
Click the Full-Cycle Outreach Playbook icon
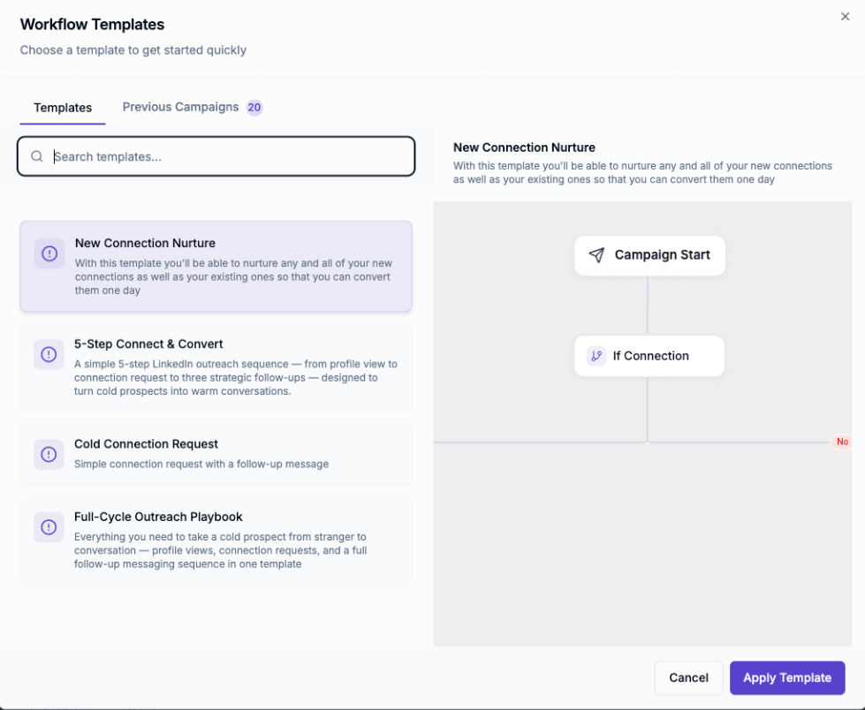click(x=49, y=527)
